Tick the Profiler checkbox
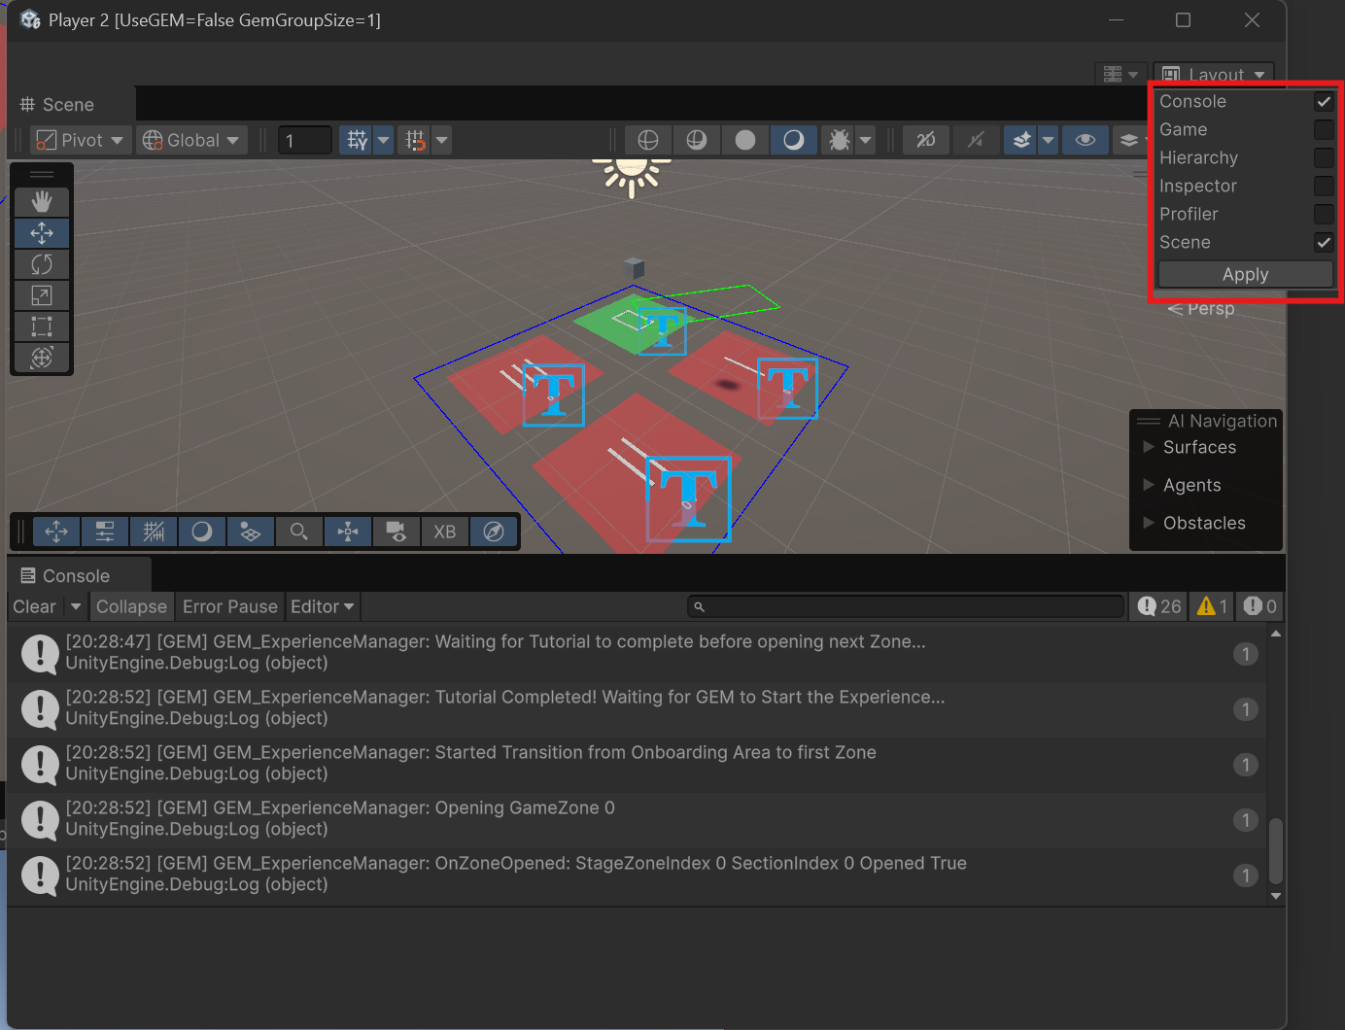The height and width of the screenshot is (1030, 1345). coord(1323,214)
